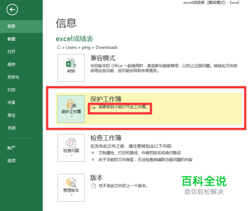248x211 pixels.
Task: Go back using the circled arrow
Action: click(x=12, y=9)
